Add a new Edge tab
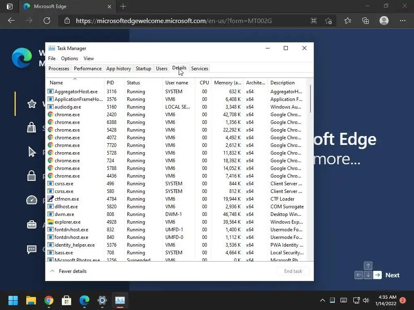The width and height of the screenshot is (414, 310). [123, 6]
